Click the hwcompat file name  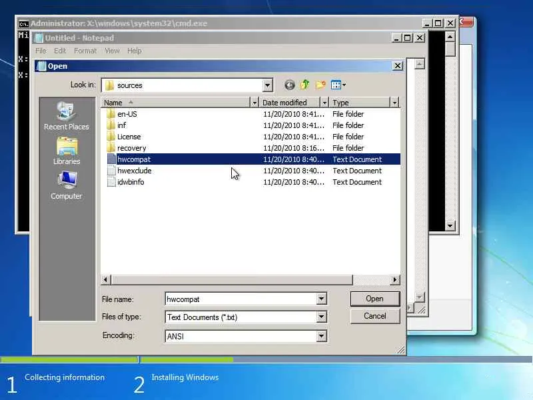(x=134, y=159)
